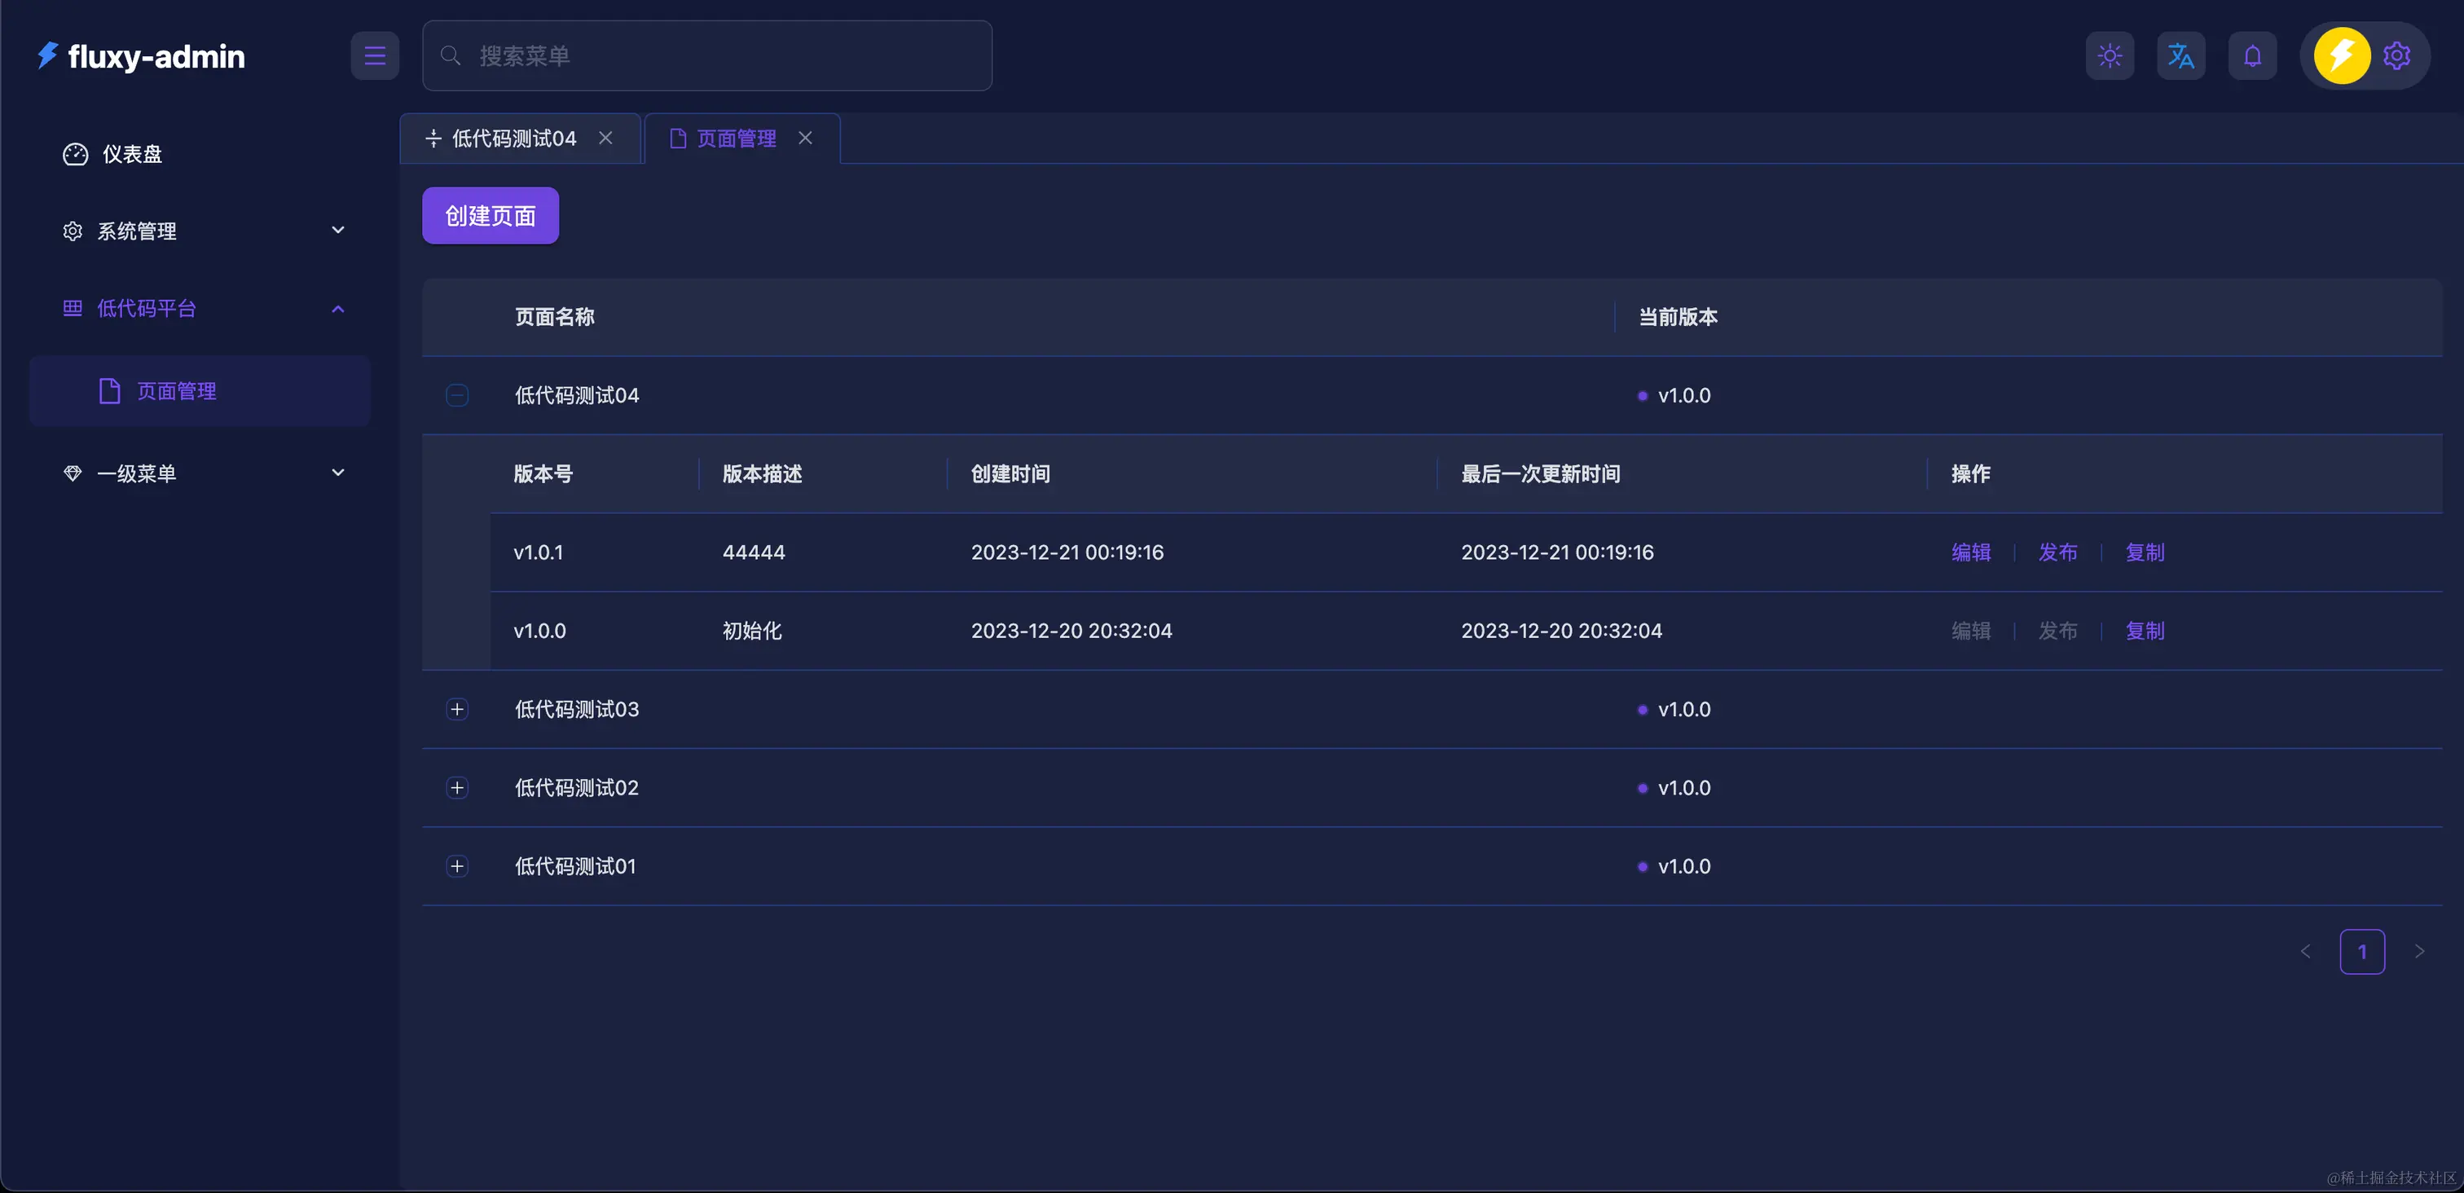Click the 创建页面 button

tap(490, 215)
